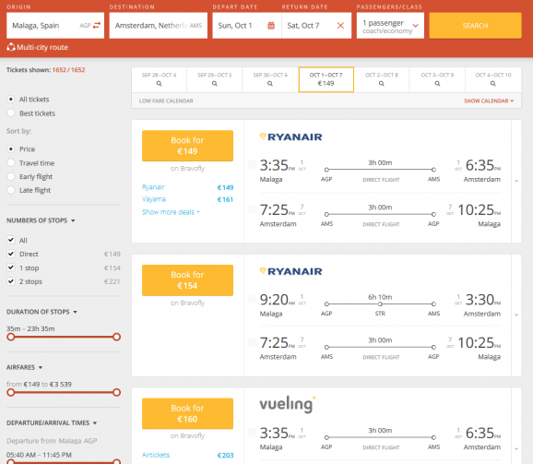The height and width of the screenshot is (464, 533).
Task: Sort results by Price
Action: click(x=11, y=149)
